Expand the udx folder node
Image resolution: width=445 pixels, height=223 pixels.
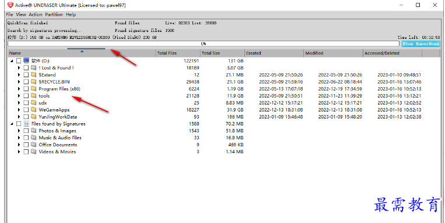pyautogui.click(x=19, y=103)
